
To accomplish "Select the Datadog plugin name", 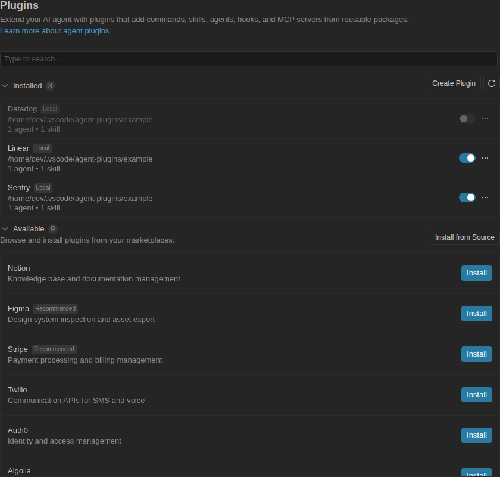I will point(23,109).
